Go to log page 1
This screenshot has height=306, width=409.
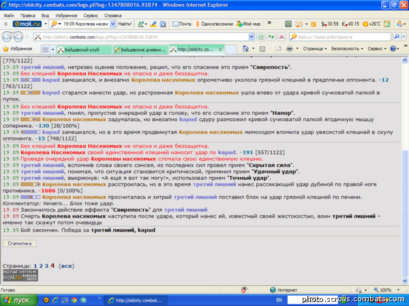[x=35, y=266]
